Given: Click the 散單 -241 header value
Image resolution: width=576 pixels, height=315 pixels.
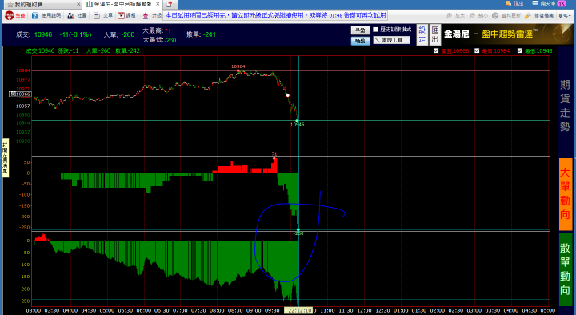Looking at the screenshot, I should click(209, 34).
